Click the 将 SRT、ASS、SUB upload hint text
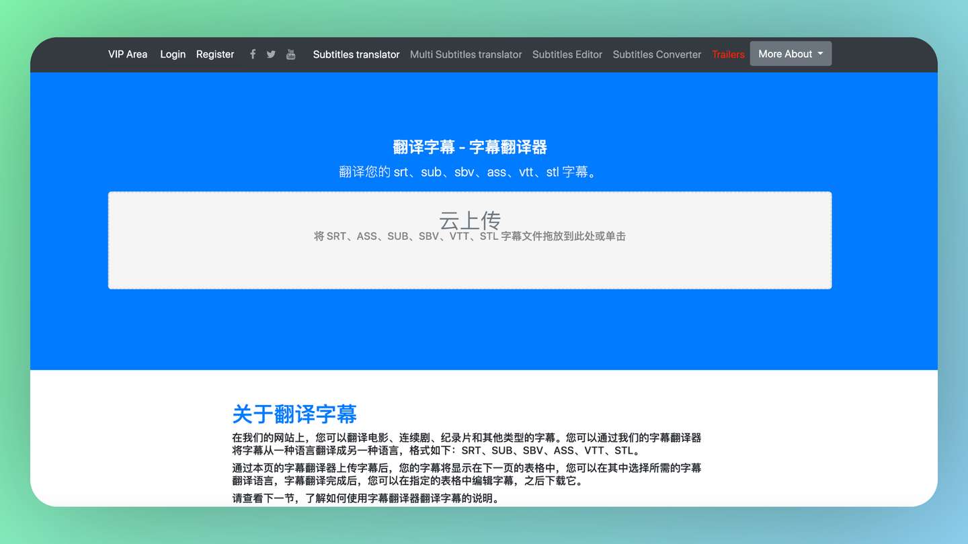This screenshot has height=544, width=968. point(470,236)
